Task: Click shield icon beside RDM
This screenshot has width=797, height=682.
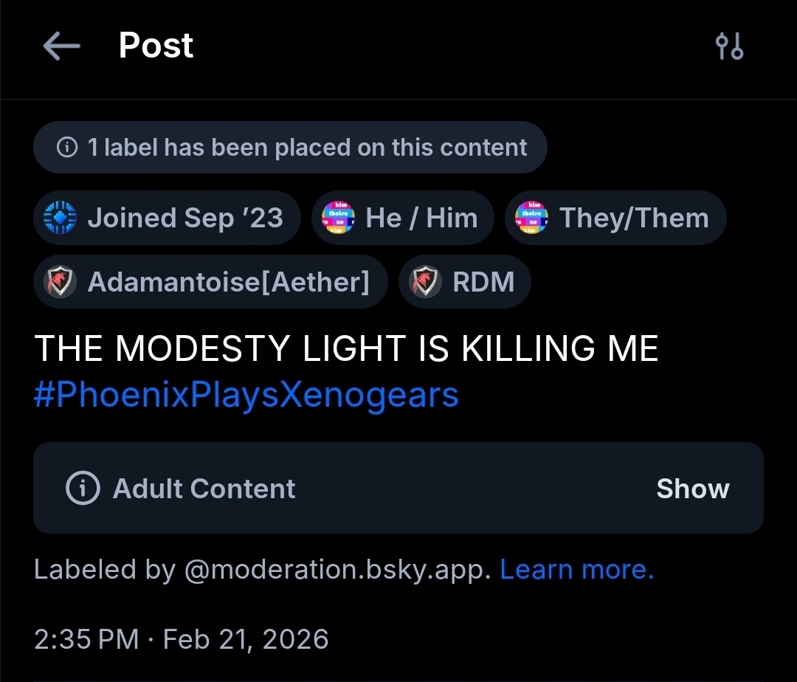Action: click(426, 282)
